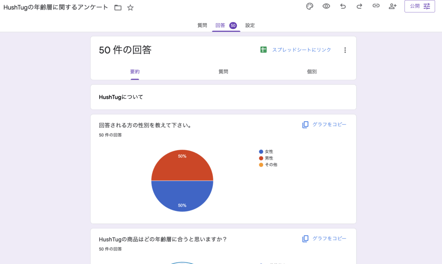442x264 pixels.
Task: Add collaborators via the person icon
Action: 392,6
